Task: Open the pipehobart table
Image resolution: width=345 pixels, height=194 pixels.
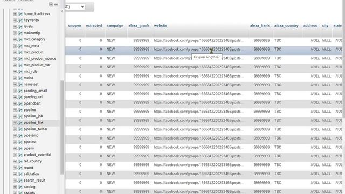Action: coord(32,103)
